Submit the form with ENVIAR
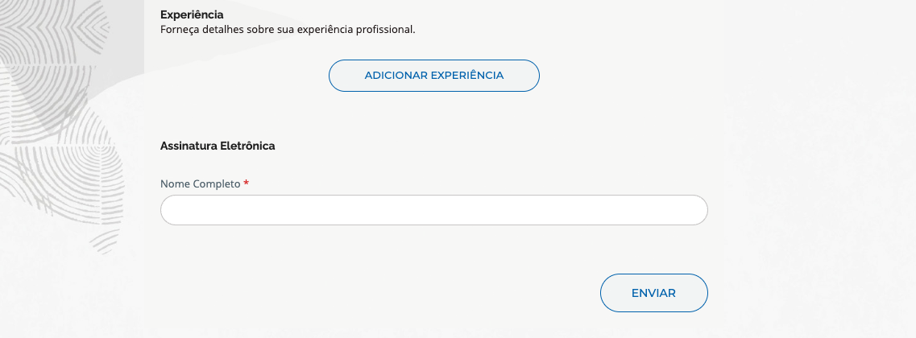Viewport: 916px width, 338px height. pyautogui.click(x=653, y=293)
